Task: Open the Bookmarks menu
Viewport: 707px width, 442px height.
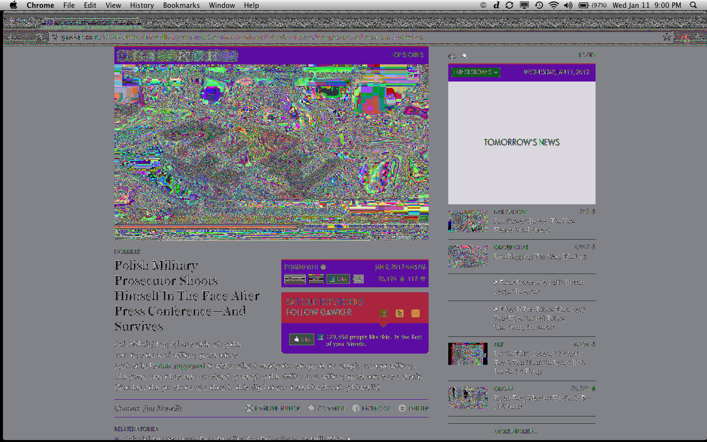Action: 181,5
